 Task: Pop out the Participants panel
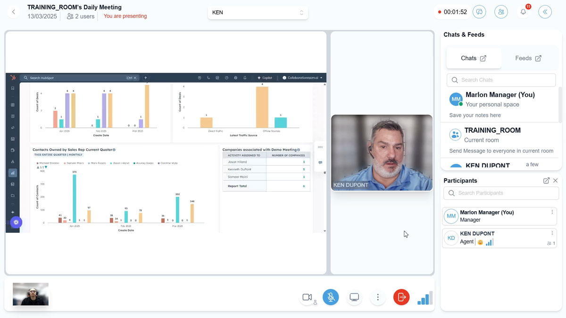pos(546,180)
